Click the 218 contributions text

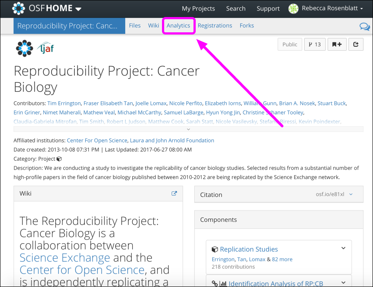click(233, 267)
